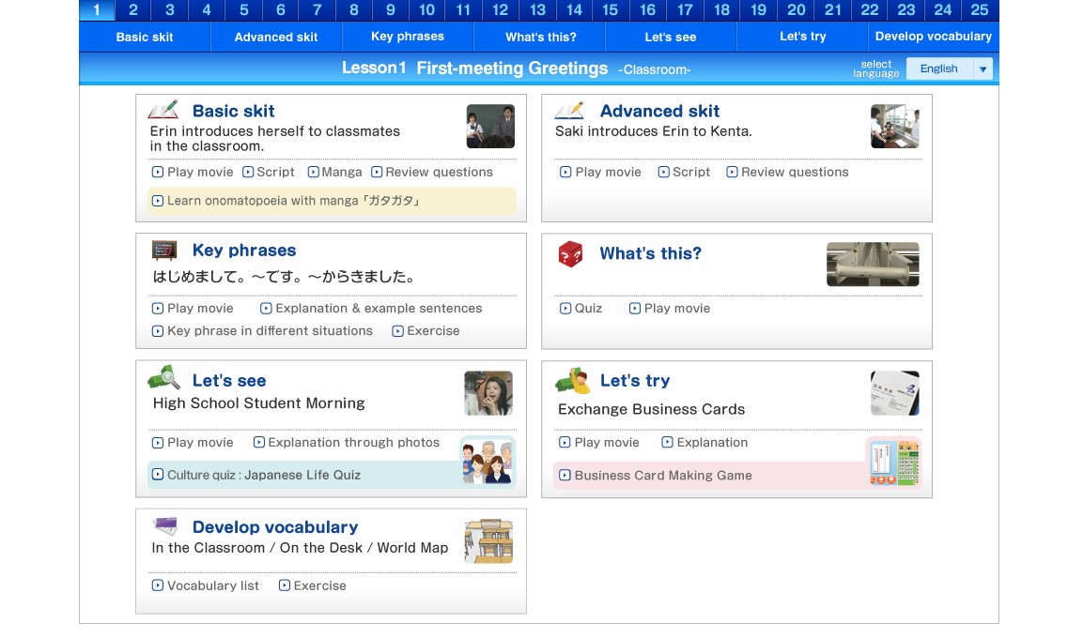This screenshot has height=638, width=1068.
Task: Open business cards thumbnail in Let's try
Action: 895,393
